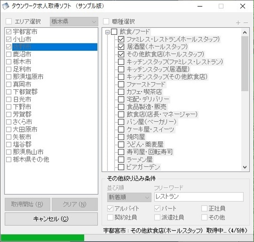
Task: Check 大田原市 in the area list
Action: 9,129
